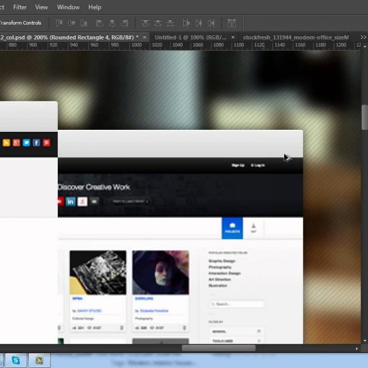Click the Align left edges icon
Screen dimensions: 368x368
click(x=99, y=23)
